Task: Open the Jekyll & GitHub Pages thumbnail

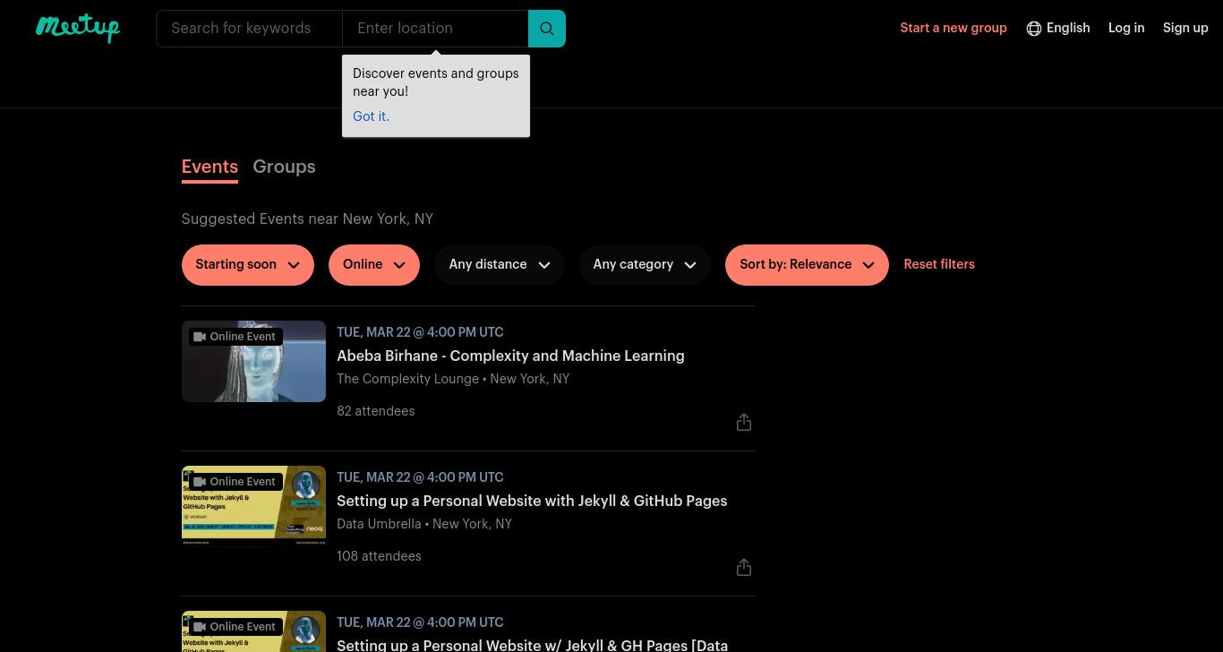Action: (x=253, y=506)
